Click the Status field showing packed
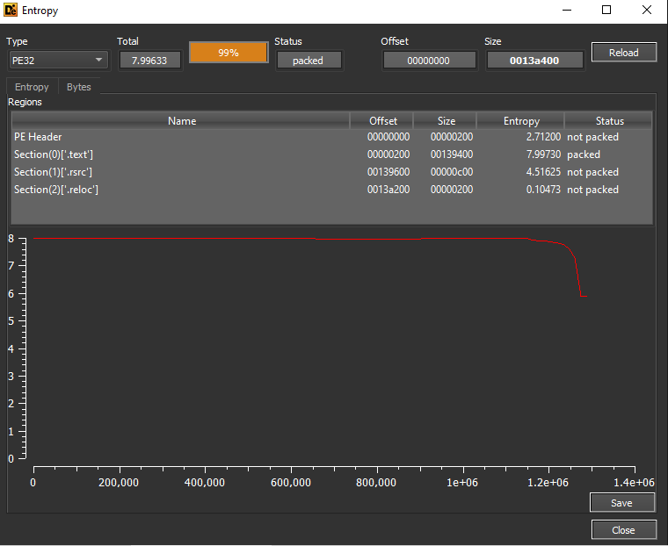This screenshot has width=668, height=546. tap(309, 61)
